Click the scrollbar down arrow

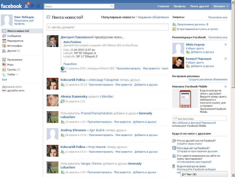coord(233,175)
